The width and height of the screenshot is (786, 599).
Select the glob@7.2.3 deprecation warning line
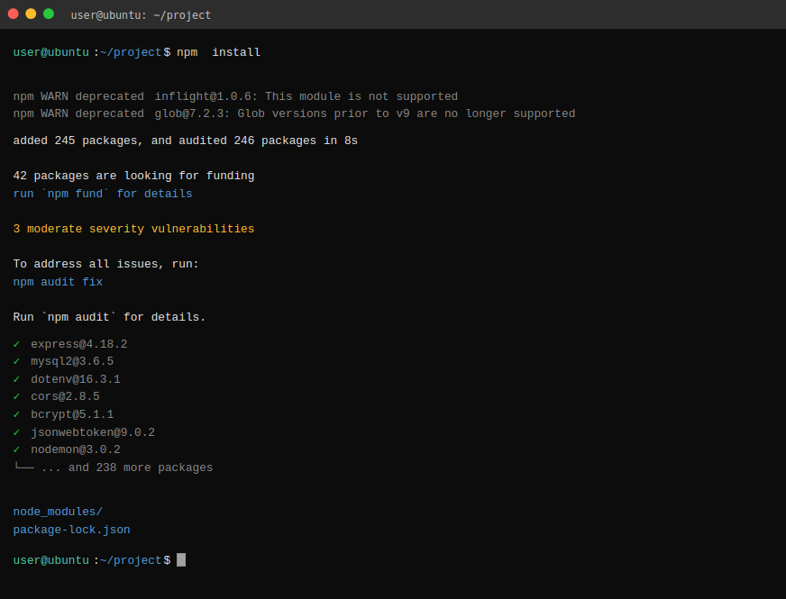pyautogui.click(x=294, y=113)
